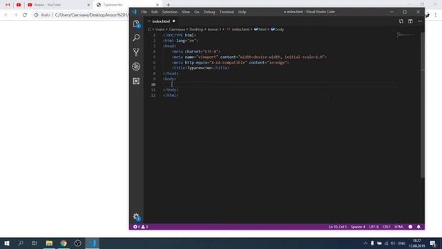
Task: Change indentation via Spaces: 4
Action: click(x=358, y=227)
